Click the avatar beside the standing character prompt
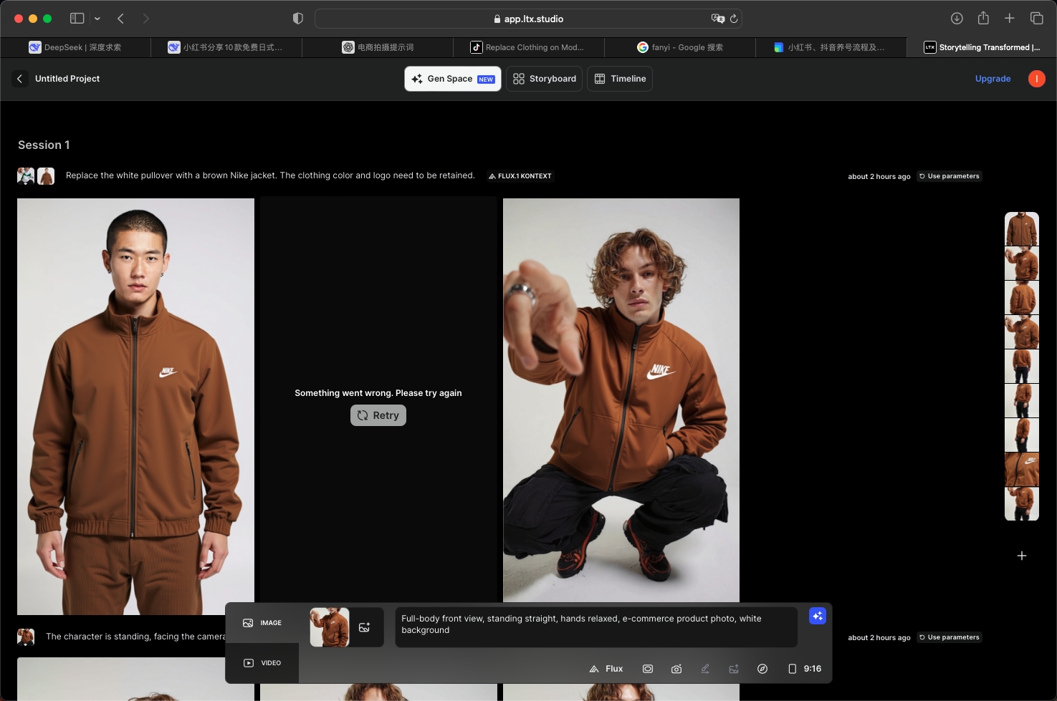1057x701 pixels. click(x=26, y=637)
